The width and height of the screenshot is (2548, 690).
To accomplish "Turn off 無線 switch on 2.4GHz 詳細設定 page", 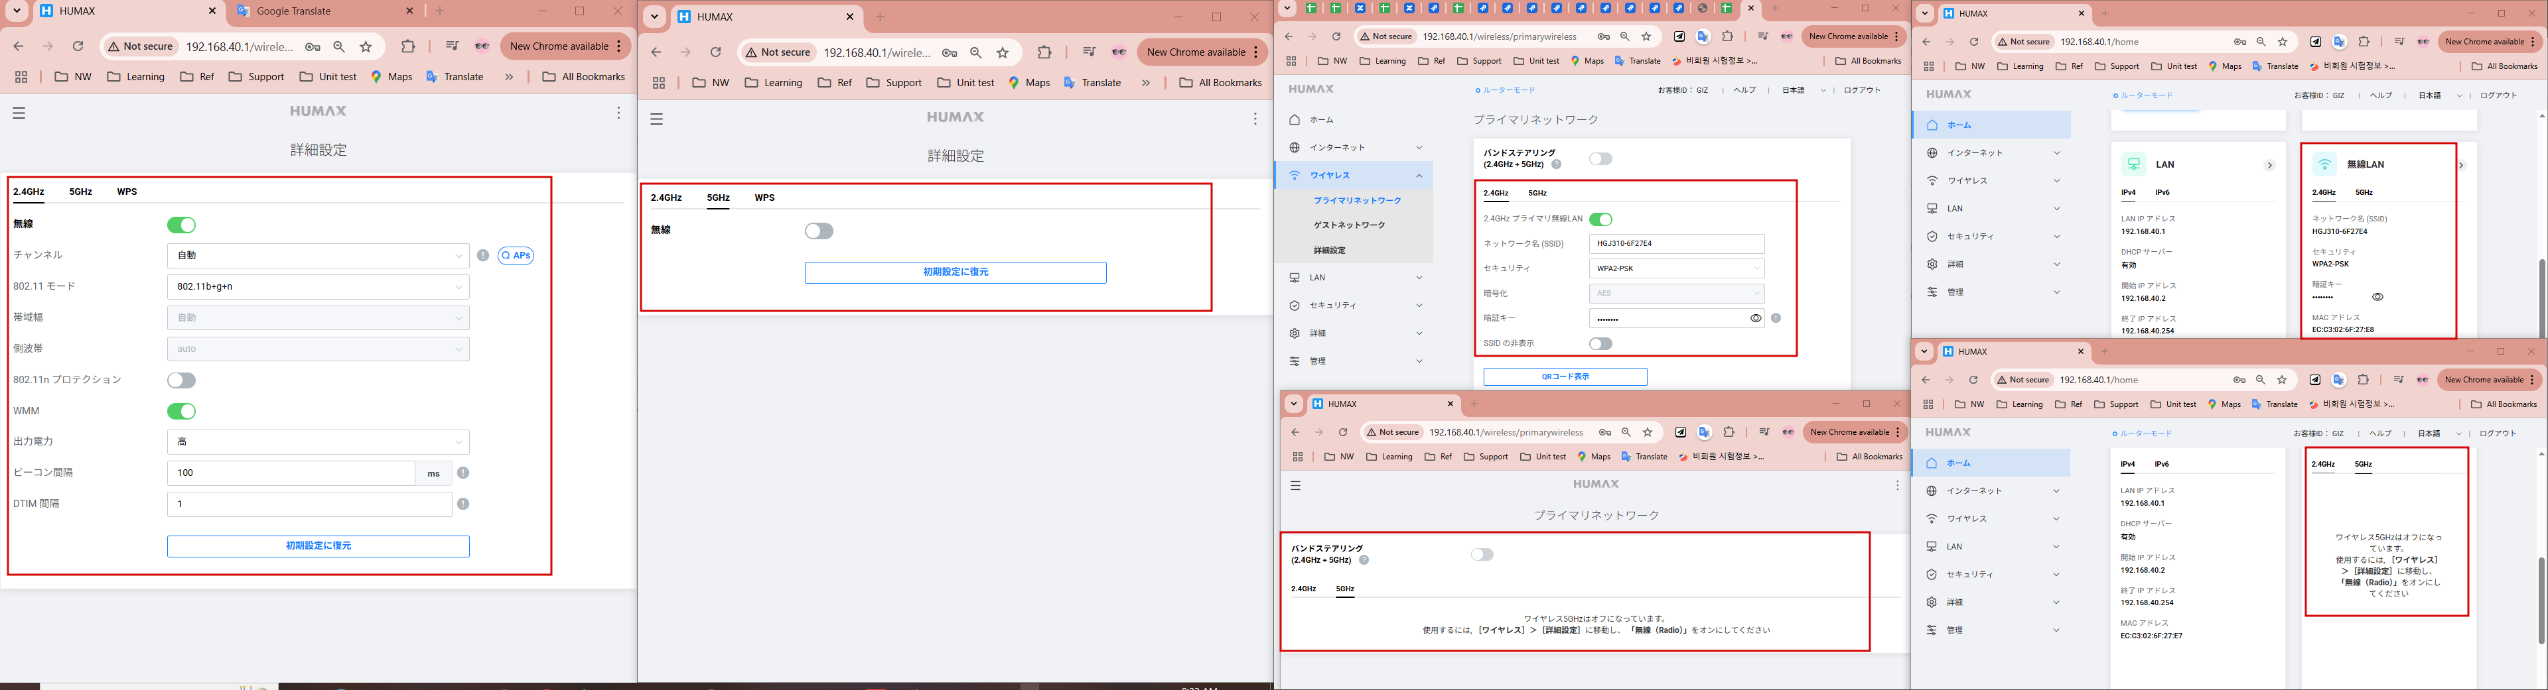I will tap(181, 225).
